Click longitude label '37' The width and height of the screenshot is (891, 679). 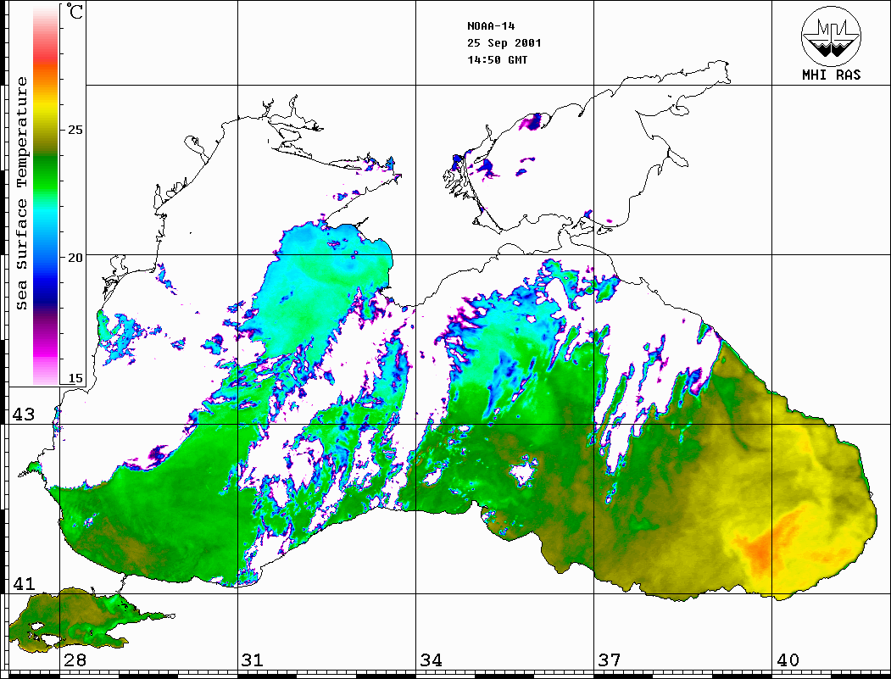click(610, 660)
